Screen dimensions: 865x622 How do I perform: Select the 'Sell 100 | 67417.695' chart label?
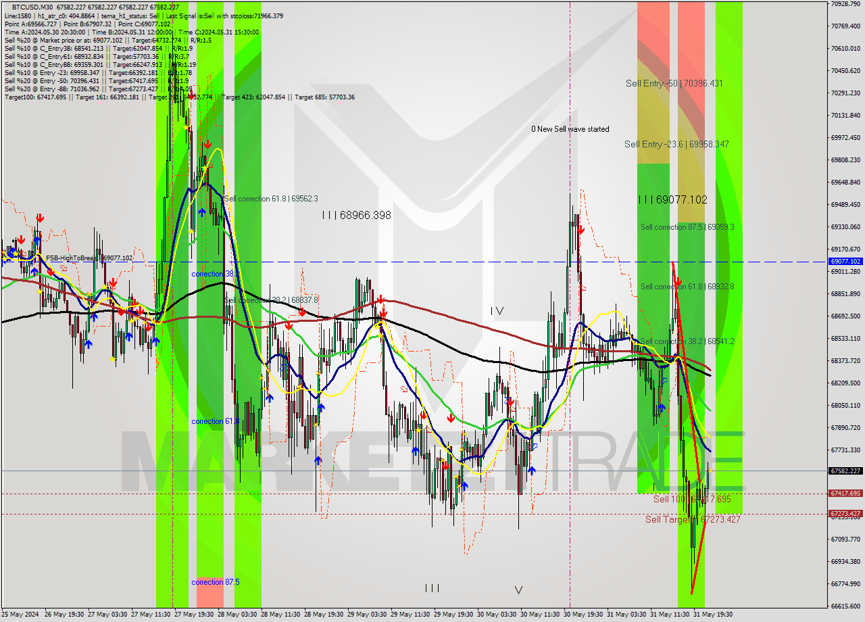point(692,499)
